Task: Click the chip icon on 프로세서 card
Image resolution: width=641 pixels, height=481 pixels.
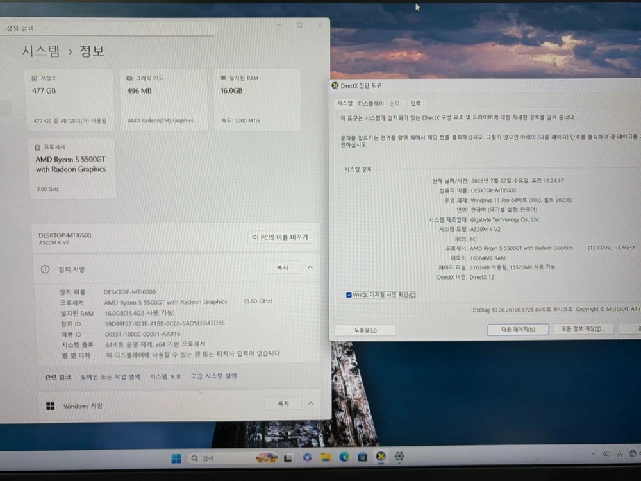Action: 38,148
